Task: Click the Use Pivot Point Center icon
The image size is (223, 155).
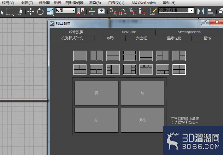Action: [x=80, y=12]
